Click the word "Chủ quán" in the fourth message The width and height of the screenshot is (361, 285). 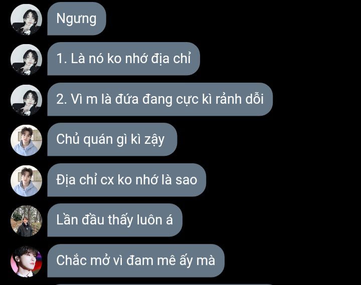[x=85, y=139]
